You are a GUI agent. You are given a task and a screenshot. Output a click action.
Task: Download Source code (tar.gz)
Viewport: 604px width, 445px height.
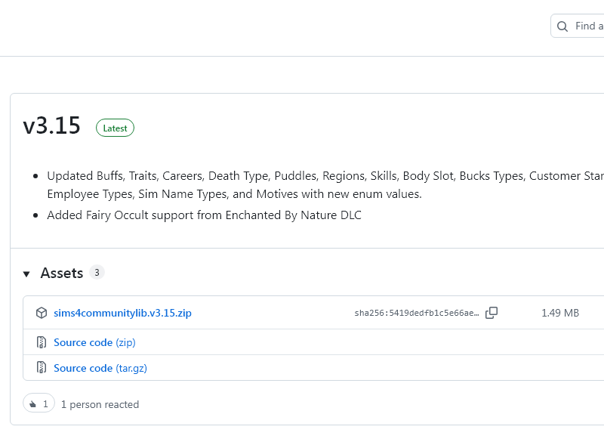click(x=100, y=368)
